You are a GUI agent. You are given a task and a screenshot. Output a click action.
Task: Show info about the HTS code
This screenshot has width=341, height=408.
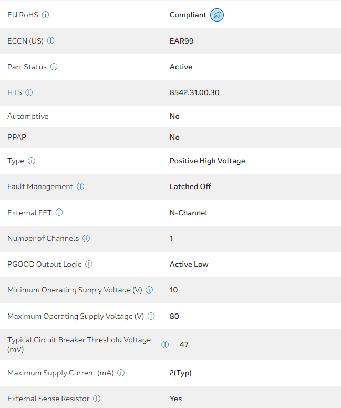click(x=29, y=92)
